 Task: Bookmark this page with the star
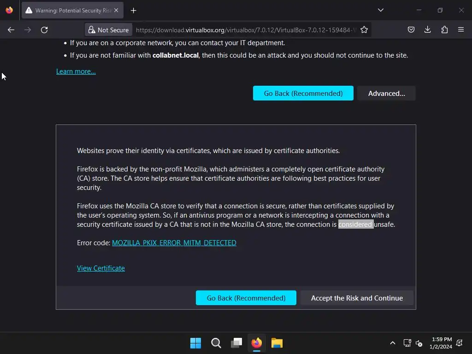click(364, 30)
